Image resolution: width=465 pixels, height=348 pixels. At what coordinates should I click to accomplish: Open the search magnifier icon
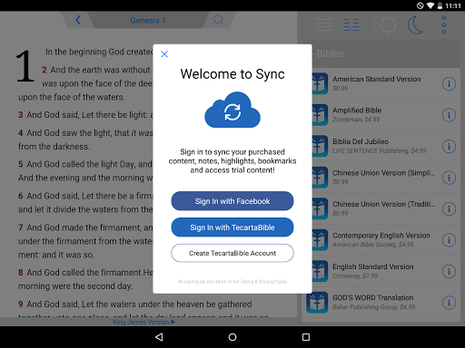(x=219, y=20)
